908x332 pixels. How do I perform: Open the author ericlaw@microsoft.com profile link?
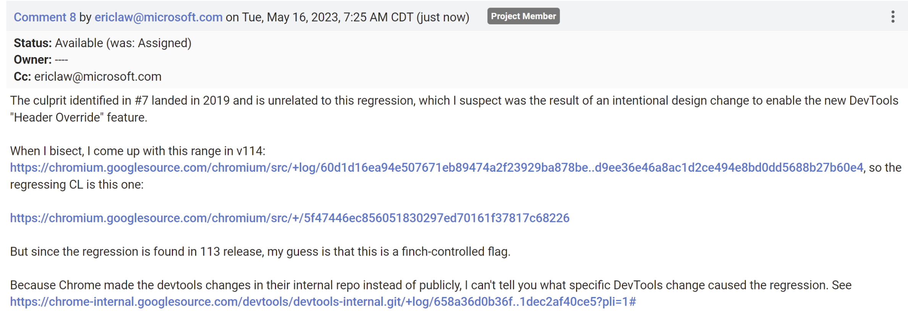158,17
